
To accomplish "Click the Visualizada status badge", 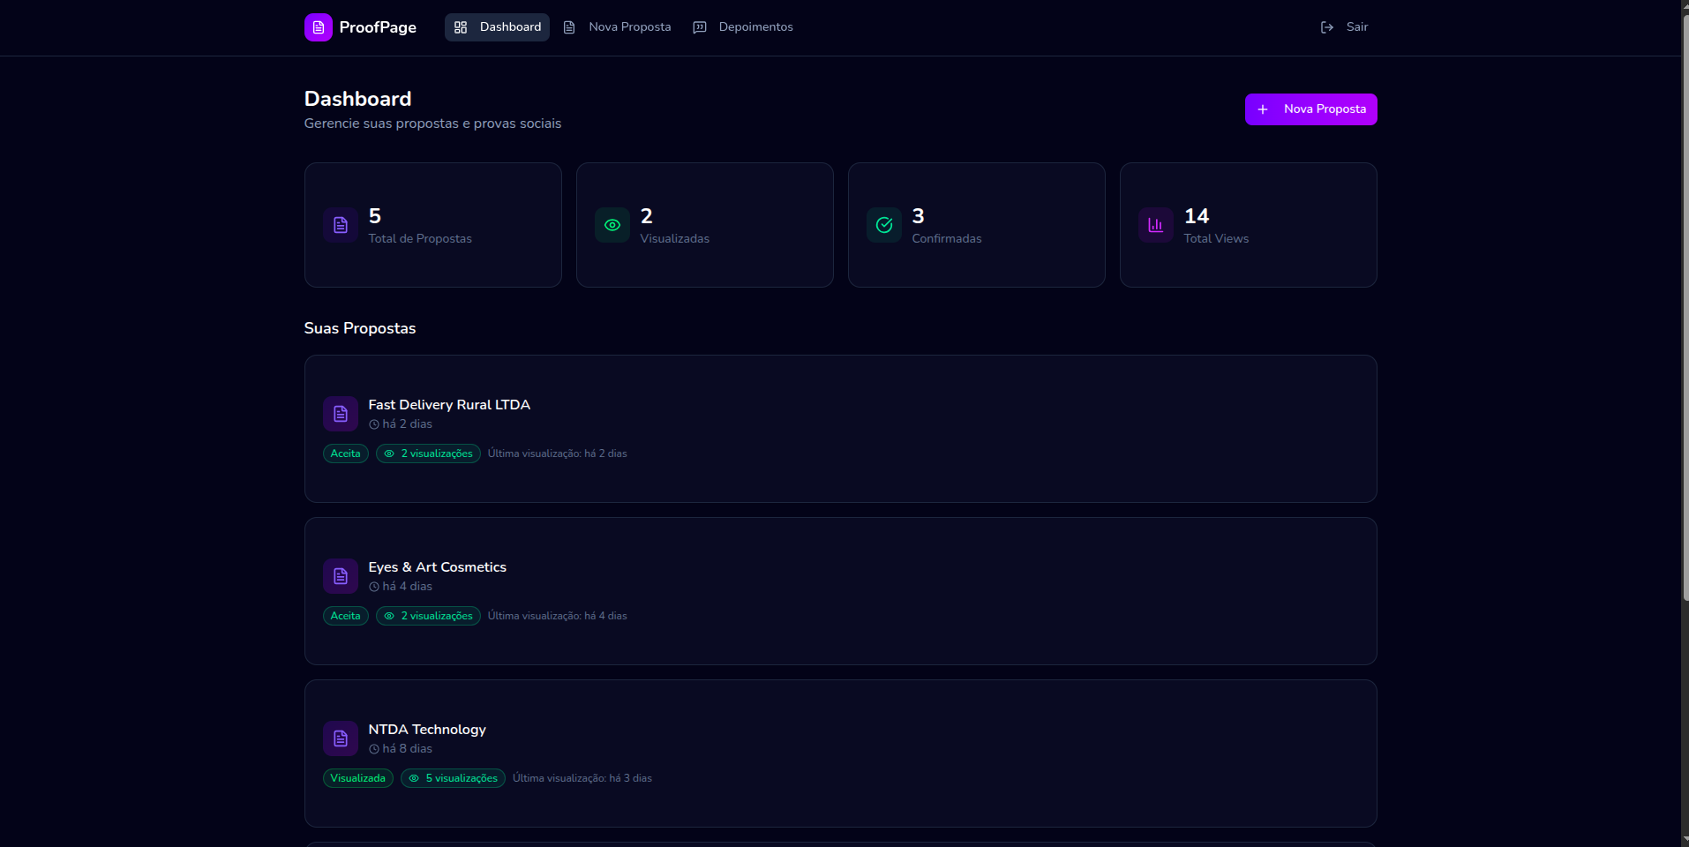I will (357, 778).
